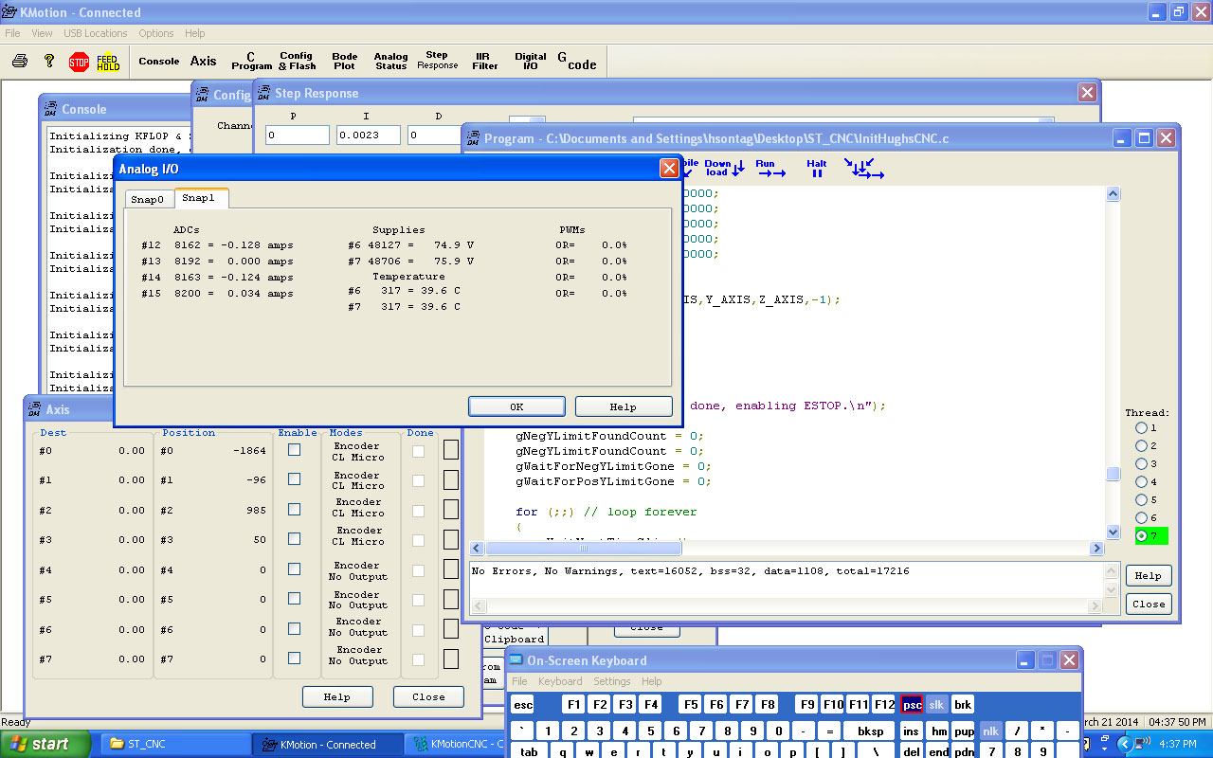
Task: Open the Bode Plot screen
Action: (x=344, y=62)
